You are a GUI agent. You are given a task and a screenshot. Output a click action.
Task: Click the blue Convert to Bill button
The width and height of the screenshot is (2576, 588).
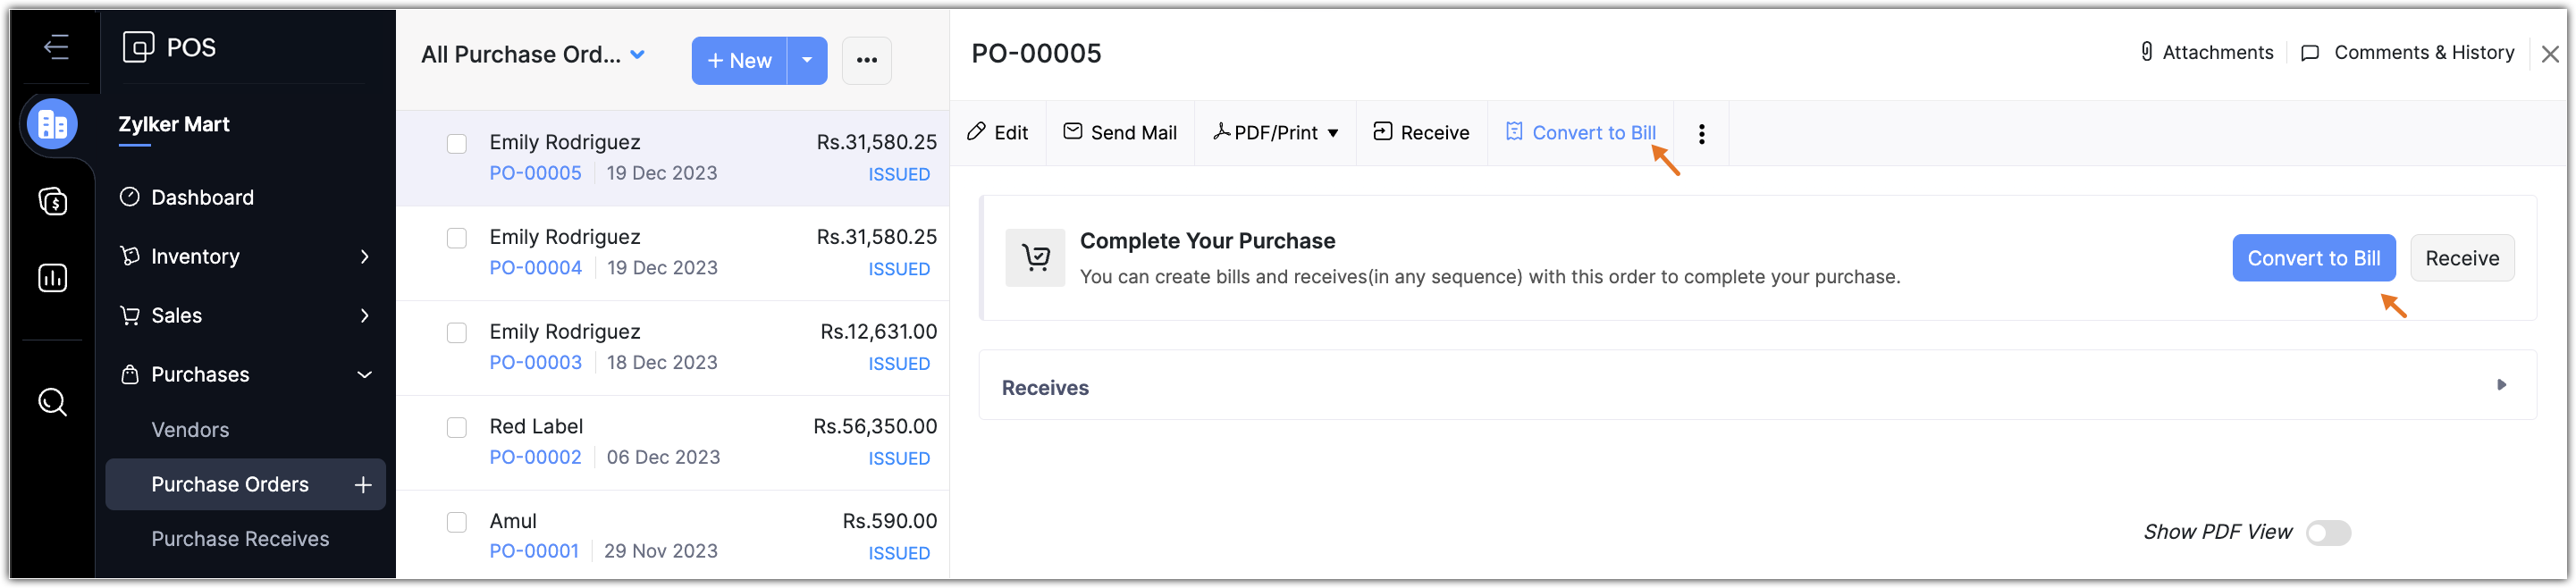(x=2313, y=258)
